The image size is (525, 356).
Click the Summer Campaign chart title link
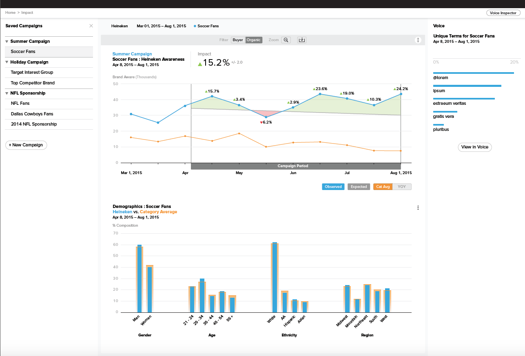pyautogui.click(x=132, y=54)
